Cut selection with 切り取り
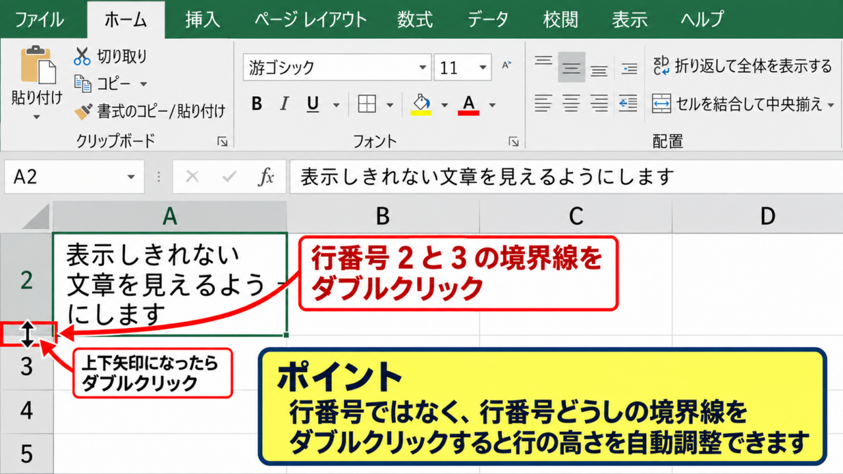843x474 pixels. click(111, 57)
